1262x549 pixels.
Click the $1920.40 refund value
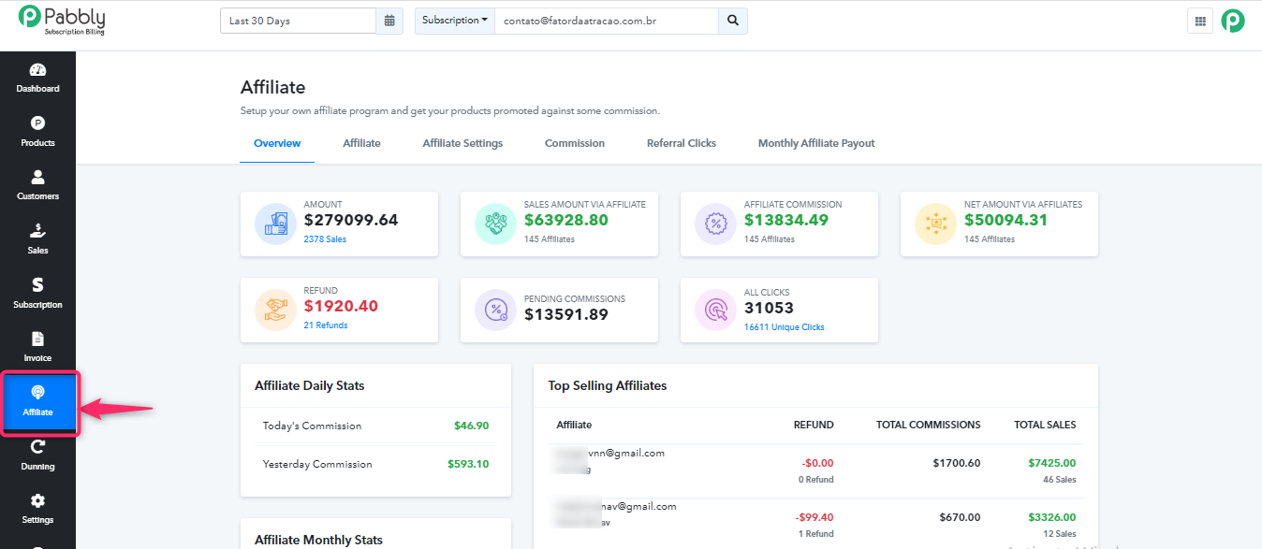click(341, 307)
